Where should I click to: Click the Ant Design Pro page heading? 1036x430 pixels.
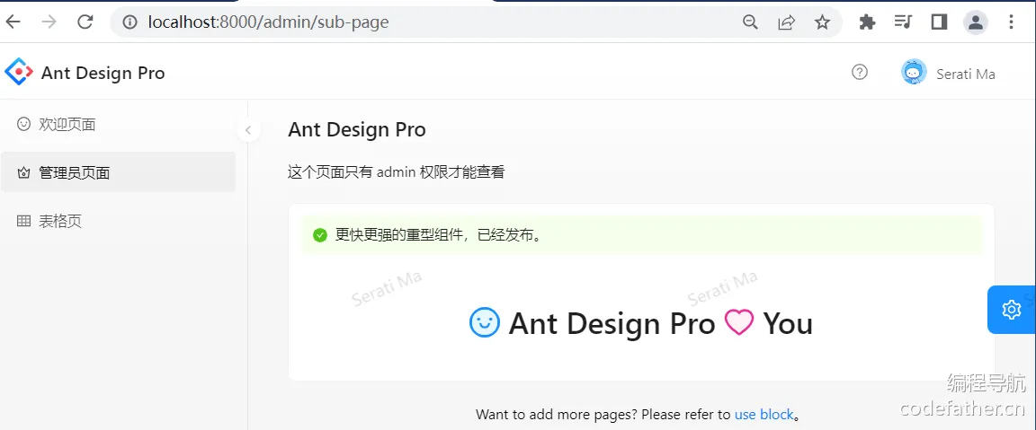point(357,129)
